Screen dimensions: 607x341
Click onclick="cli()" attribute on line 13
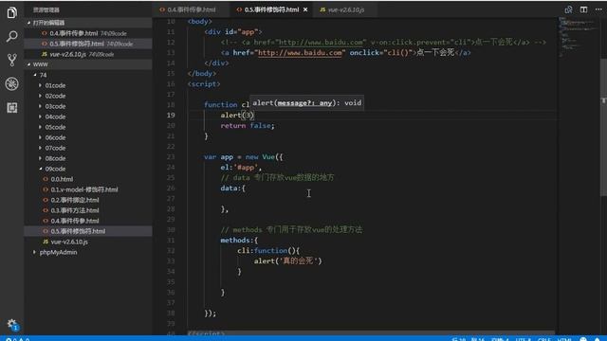coord(381,53)
